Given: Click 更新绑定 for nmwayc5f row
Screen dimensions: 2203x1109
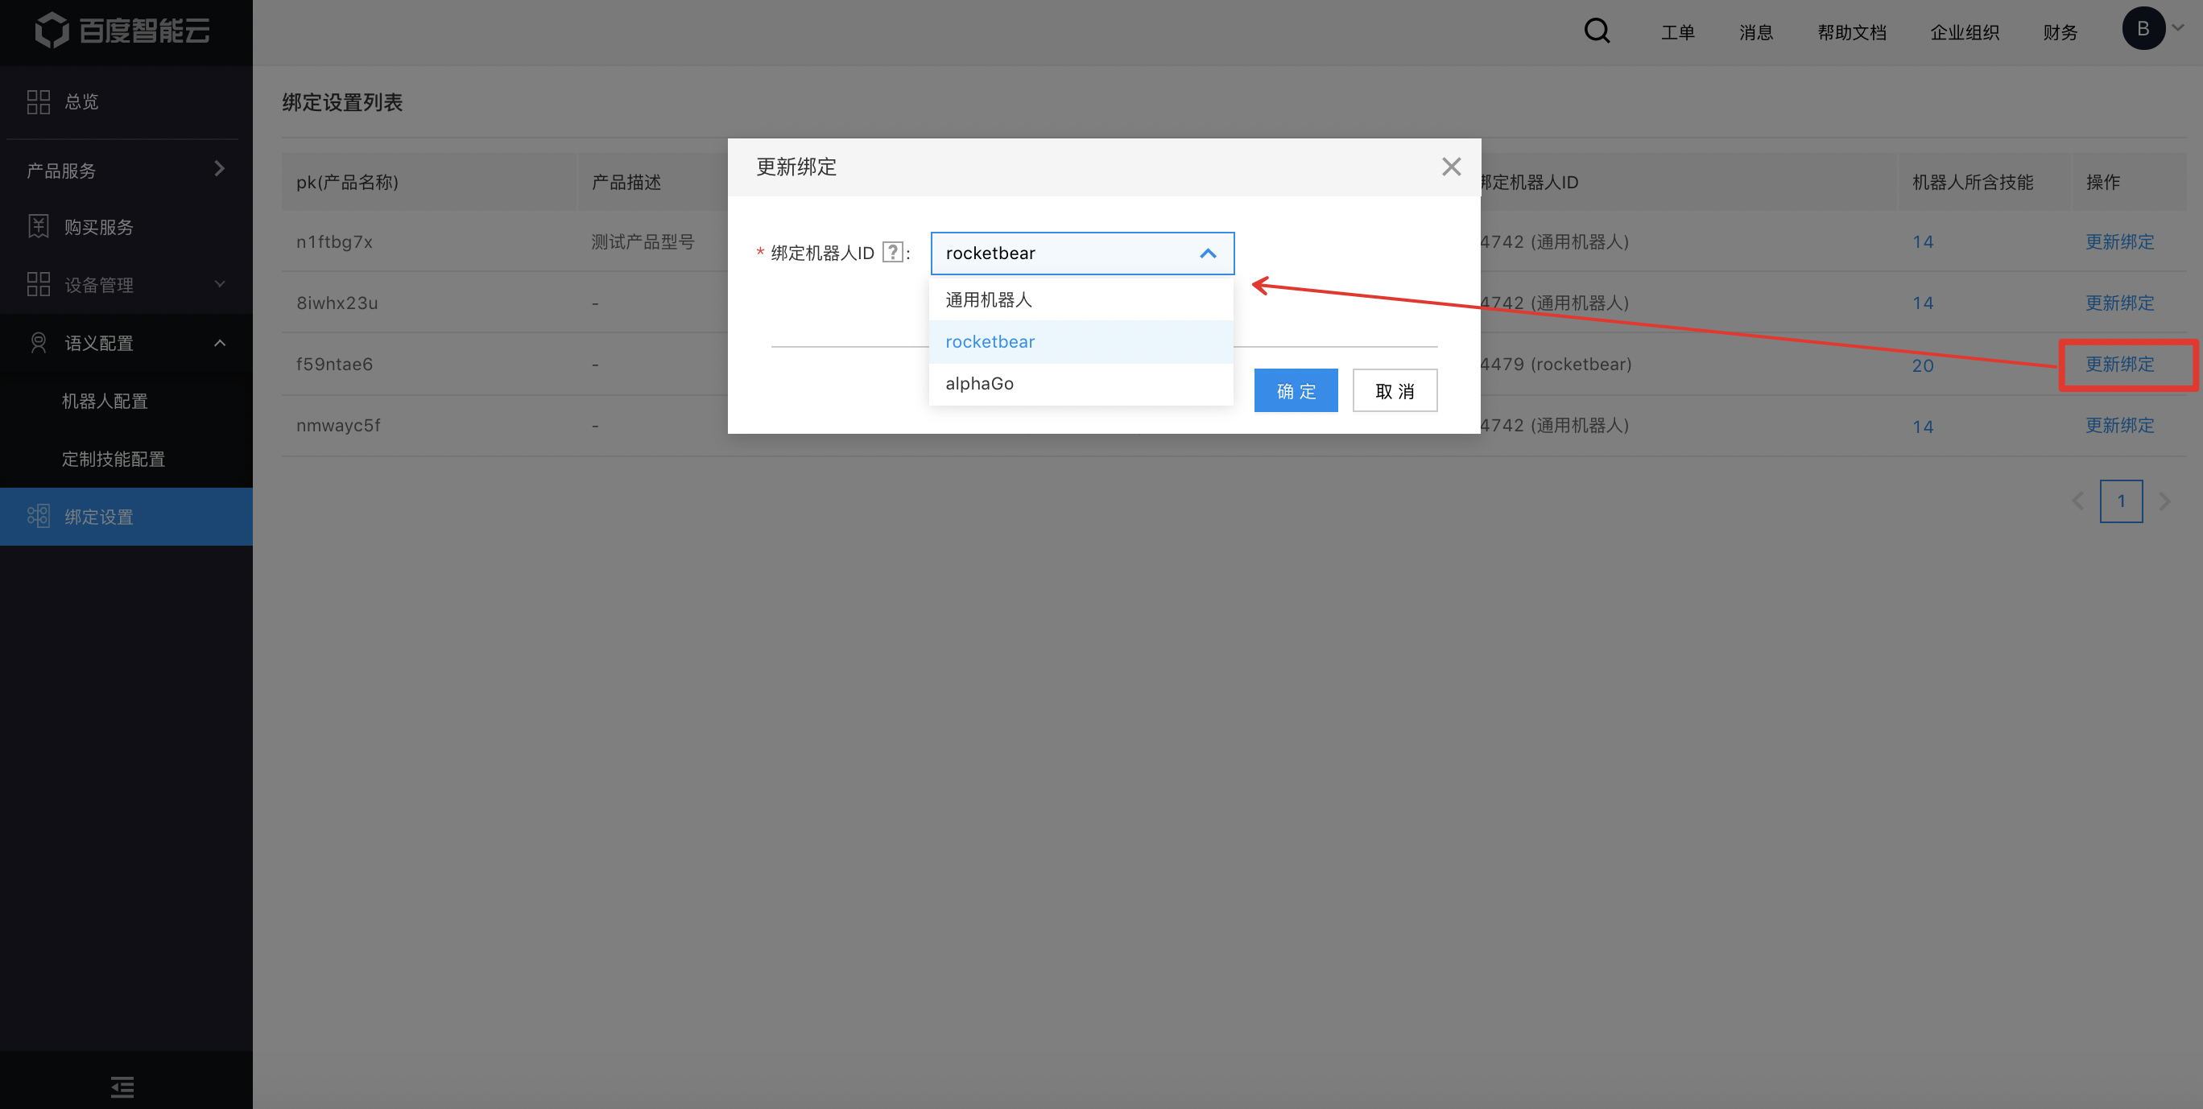Looking at the screenshot, I should (2119, 425).
